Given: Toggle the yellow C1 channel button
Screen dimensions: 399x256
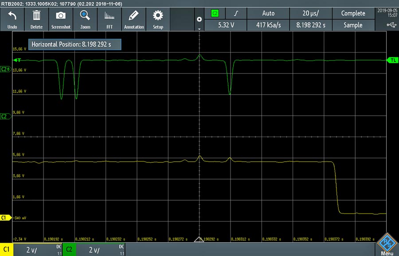Looking at the screenshot, I should click(7, 249).
